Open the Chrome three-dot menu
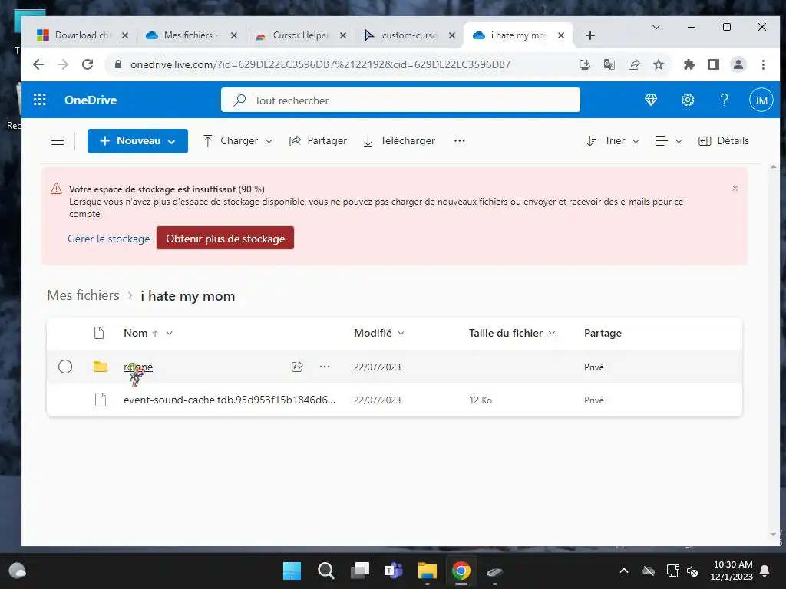This screenshot has width=786, height=589. [763, 64]
